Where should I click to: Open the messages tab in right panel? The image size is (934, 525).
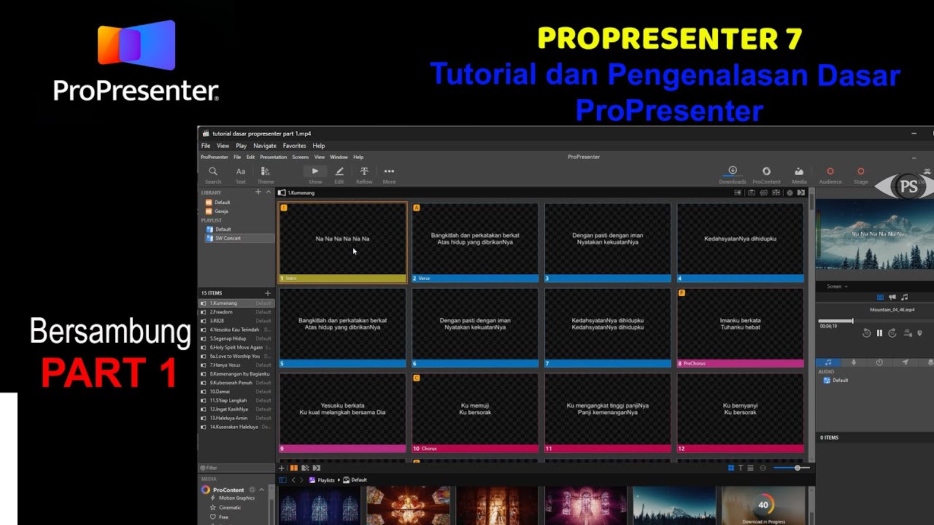(905, 362)
